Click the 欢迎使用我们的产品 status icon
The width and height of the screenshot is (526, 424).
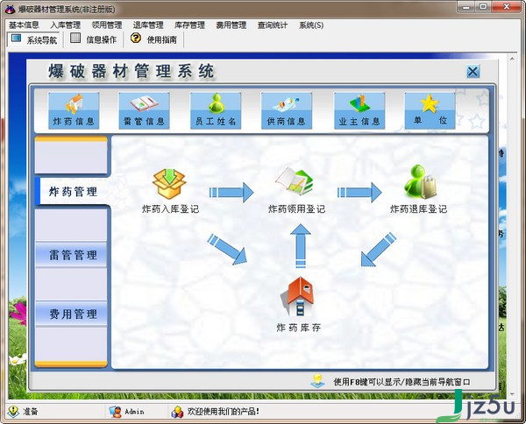(x=177, y=412)
